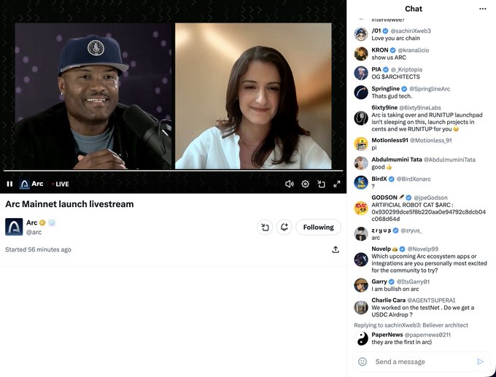Open BirdX's avatar in chat
Image resolution: width=496 pixels, height=377 pixels.
coord(361,182)
